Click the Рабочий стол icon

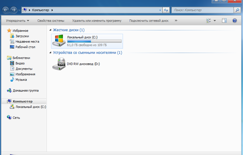point(12,47)
